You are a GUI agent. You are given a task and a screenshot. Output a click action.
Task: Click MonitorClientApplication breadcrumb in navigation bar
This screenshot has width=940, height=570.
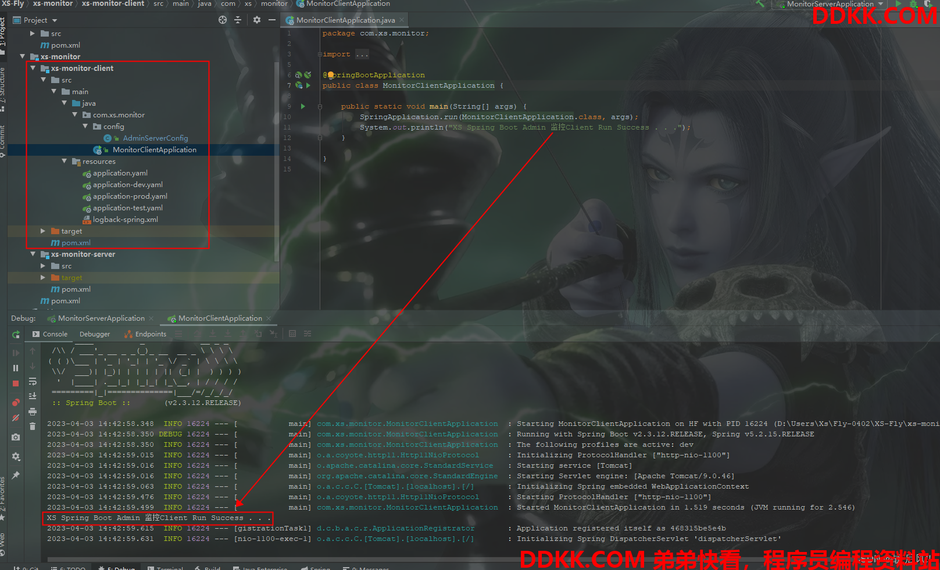(344, 3)
